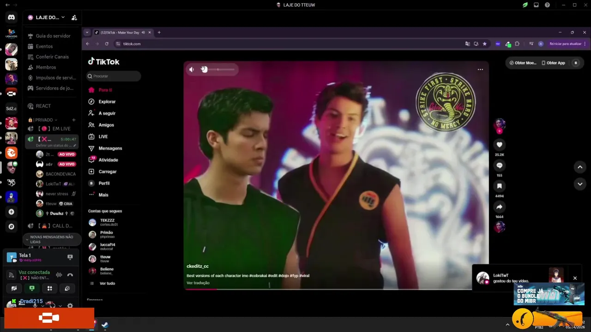
Task: Adjust the TikTok video volume slider
Action: (x=218, y=70)
